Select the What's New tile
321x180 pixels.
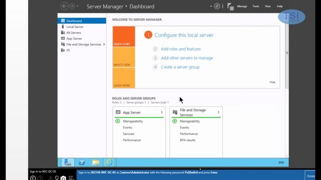click(124, 57)
